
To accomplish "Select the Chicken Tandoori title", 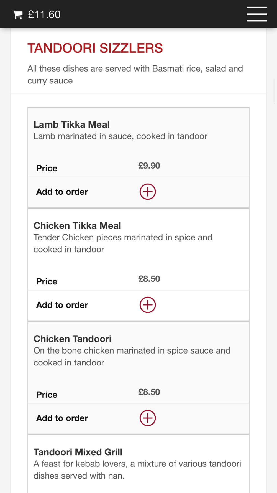I will click(x=72, y=339).
